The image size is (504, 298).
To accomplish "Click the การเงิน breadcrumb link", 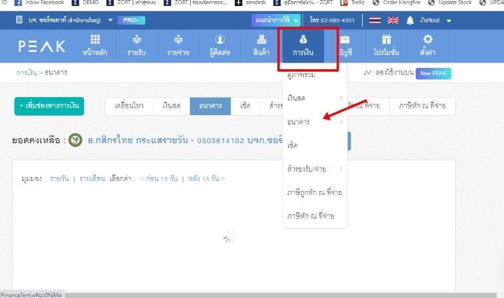I will [27, 73].
